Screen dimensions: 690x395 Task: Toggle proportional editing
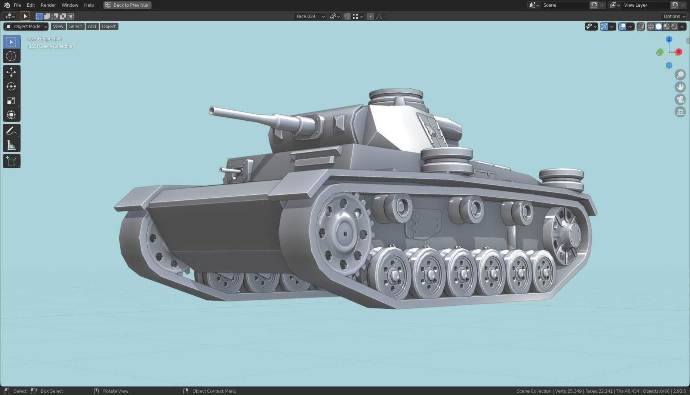click(x=370, y=16)
